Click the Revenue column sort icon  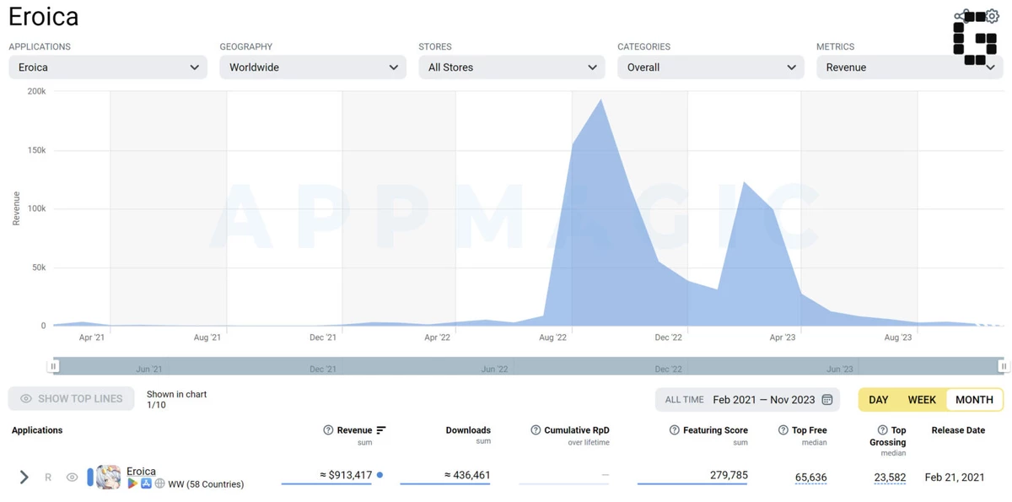click(x=381, y=430)
